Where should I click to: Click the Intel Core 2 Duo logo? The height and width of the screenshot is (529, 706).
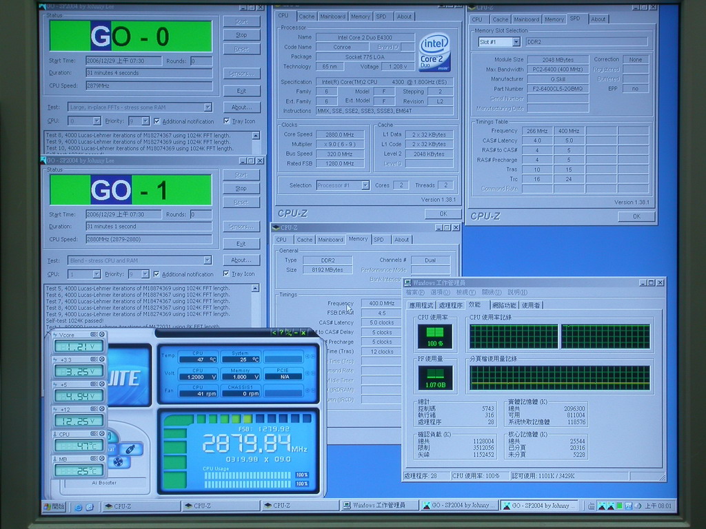click(x=434, y=52)
